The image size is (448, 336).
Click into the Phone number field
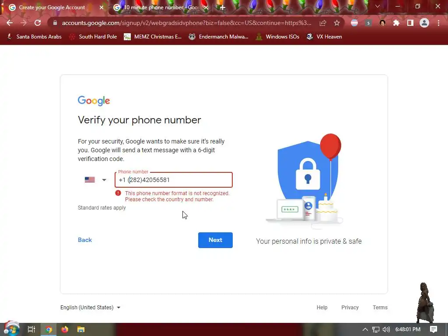click(174, 180)
